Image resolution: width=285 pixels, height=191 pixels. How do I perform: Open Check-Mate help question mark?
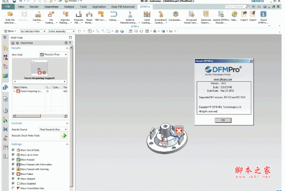pos(70,43)
